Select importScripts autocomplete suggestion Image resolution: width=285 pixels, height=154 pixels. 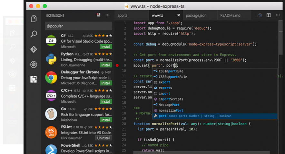point(215,99)
